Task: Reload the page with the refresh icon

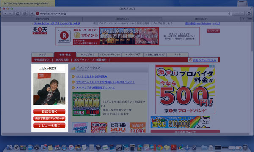Action: [x=229, y=14]
